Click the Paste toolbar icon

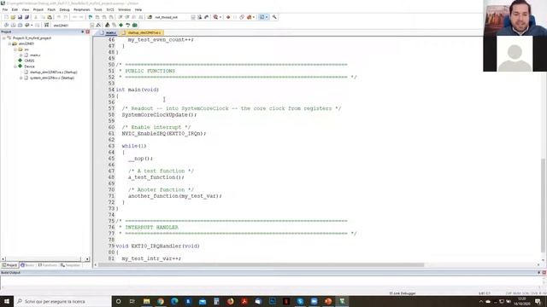(50, 17)
